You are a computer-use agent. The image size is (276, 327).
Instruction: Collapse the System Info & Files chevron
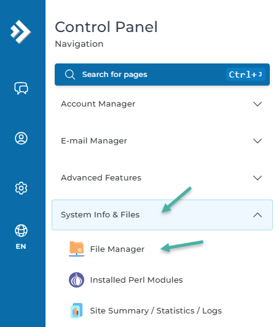point(258,215)
